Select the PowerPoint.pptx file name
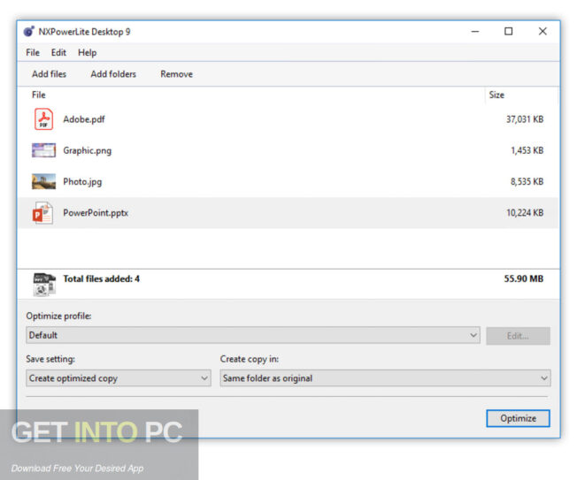This screenshot has width=577, height=480. [96, 213]
